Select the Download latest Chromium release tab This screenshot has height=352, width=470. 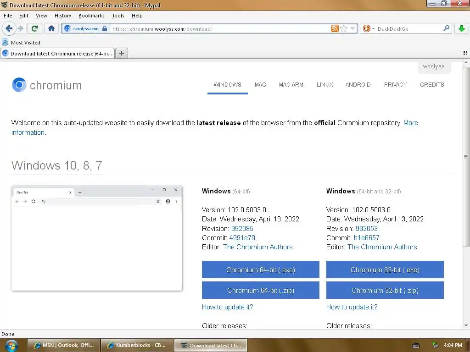[57, 54]
